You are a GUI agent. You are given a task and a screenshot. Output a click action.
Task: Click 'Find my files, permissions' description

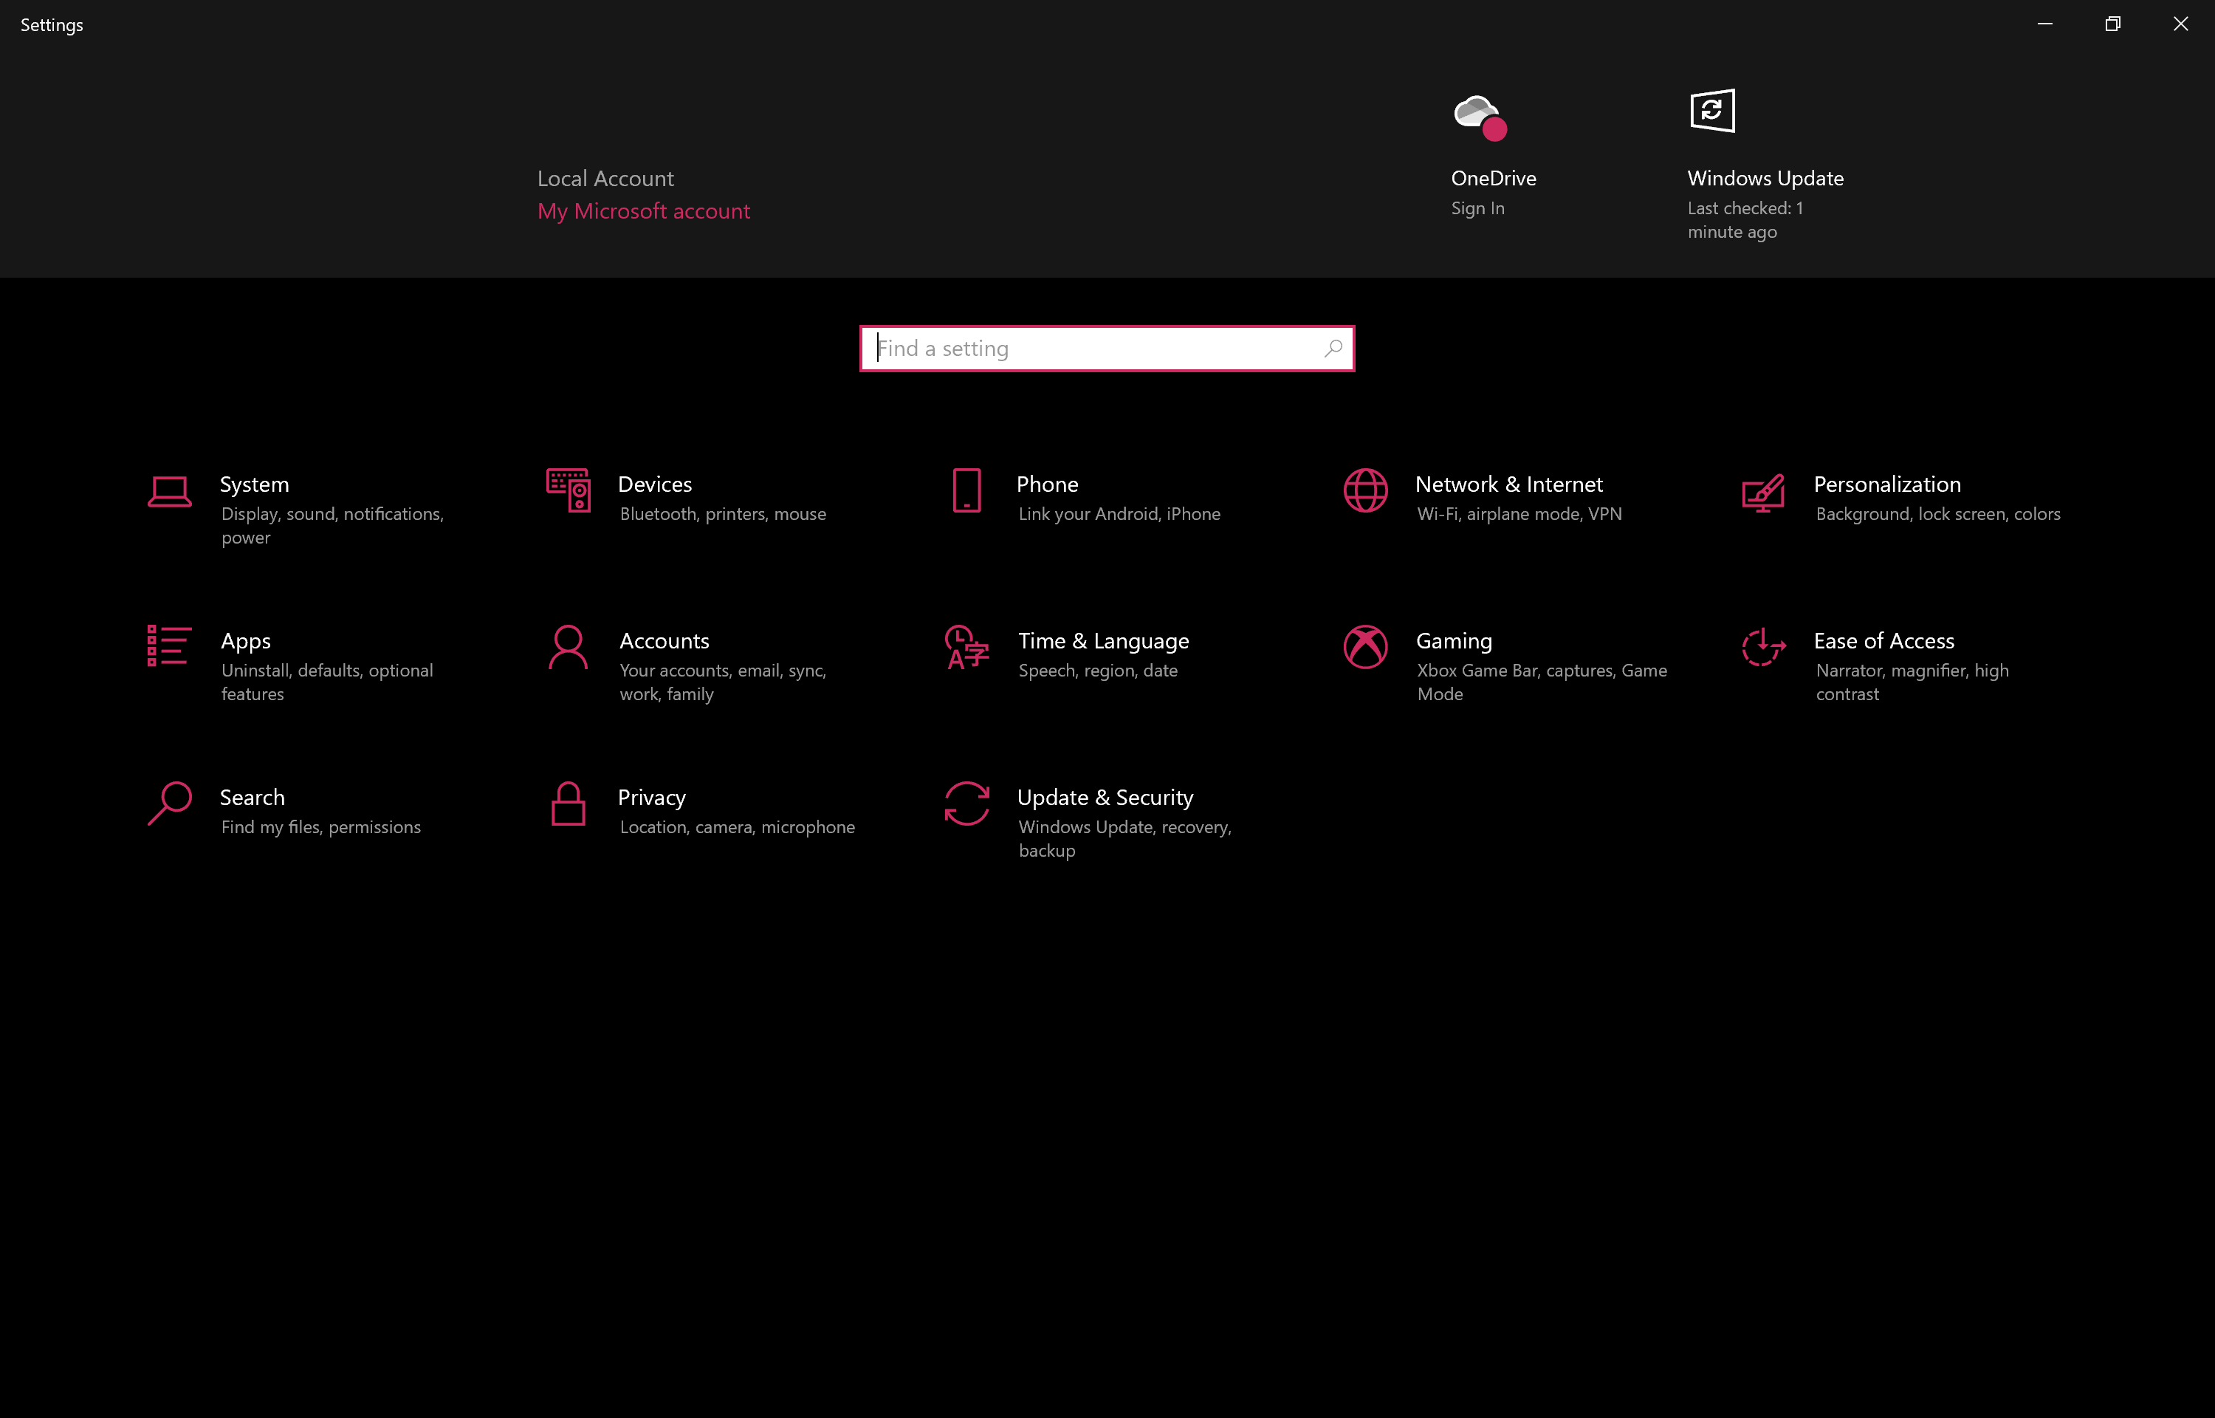[320, 827]
